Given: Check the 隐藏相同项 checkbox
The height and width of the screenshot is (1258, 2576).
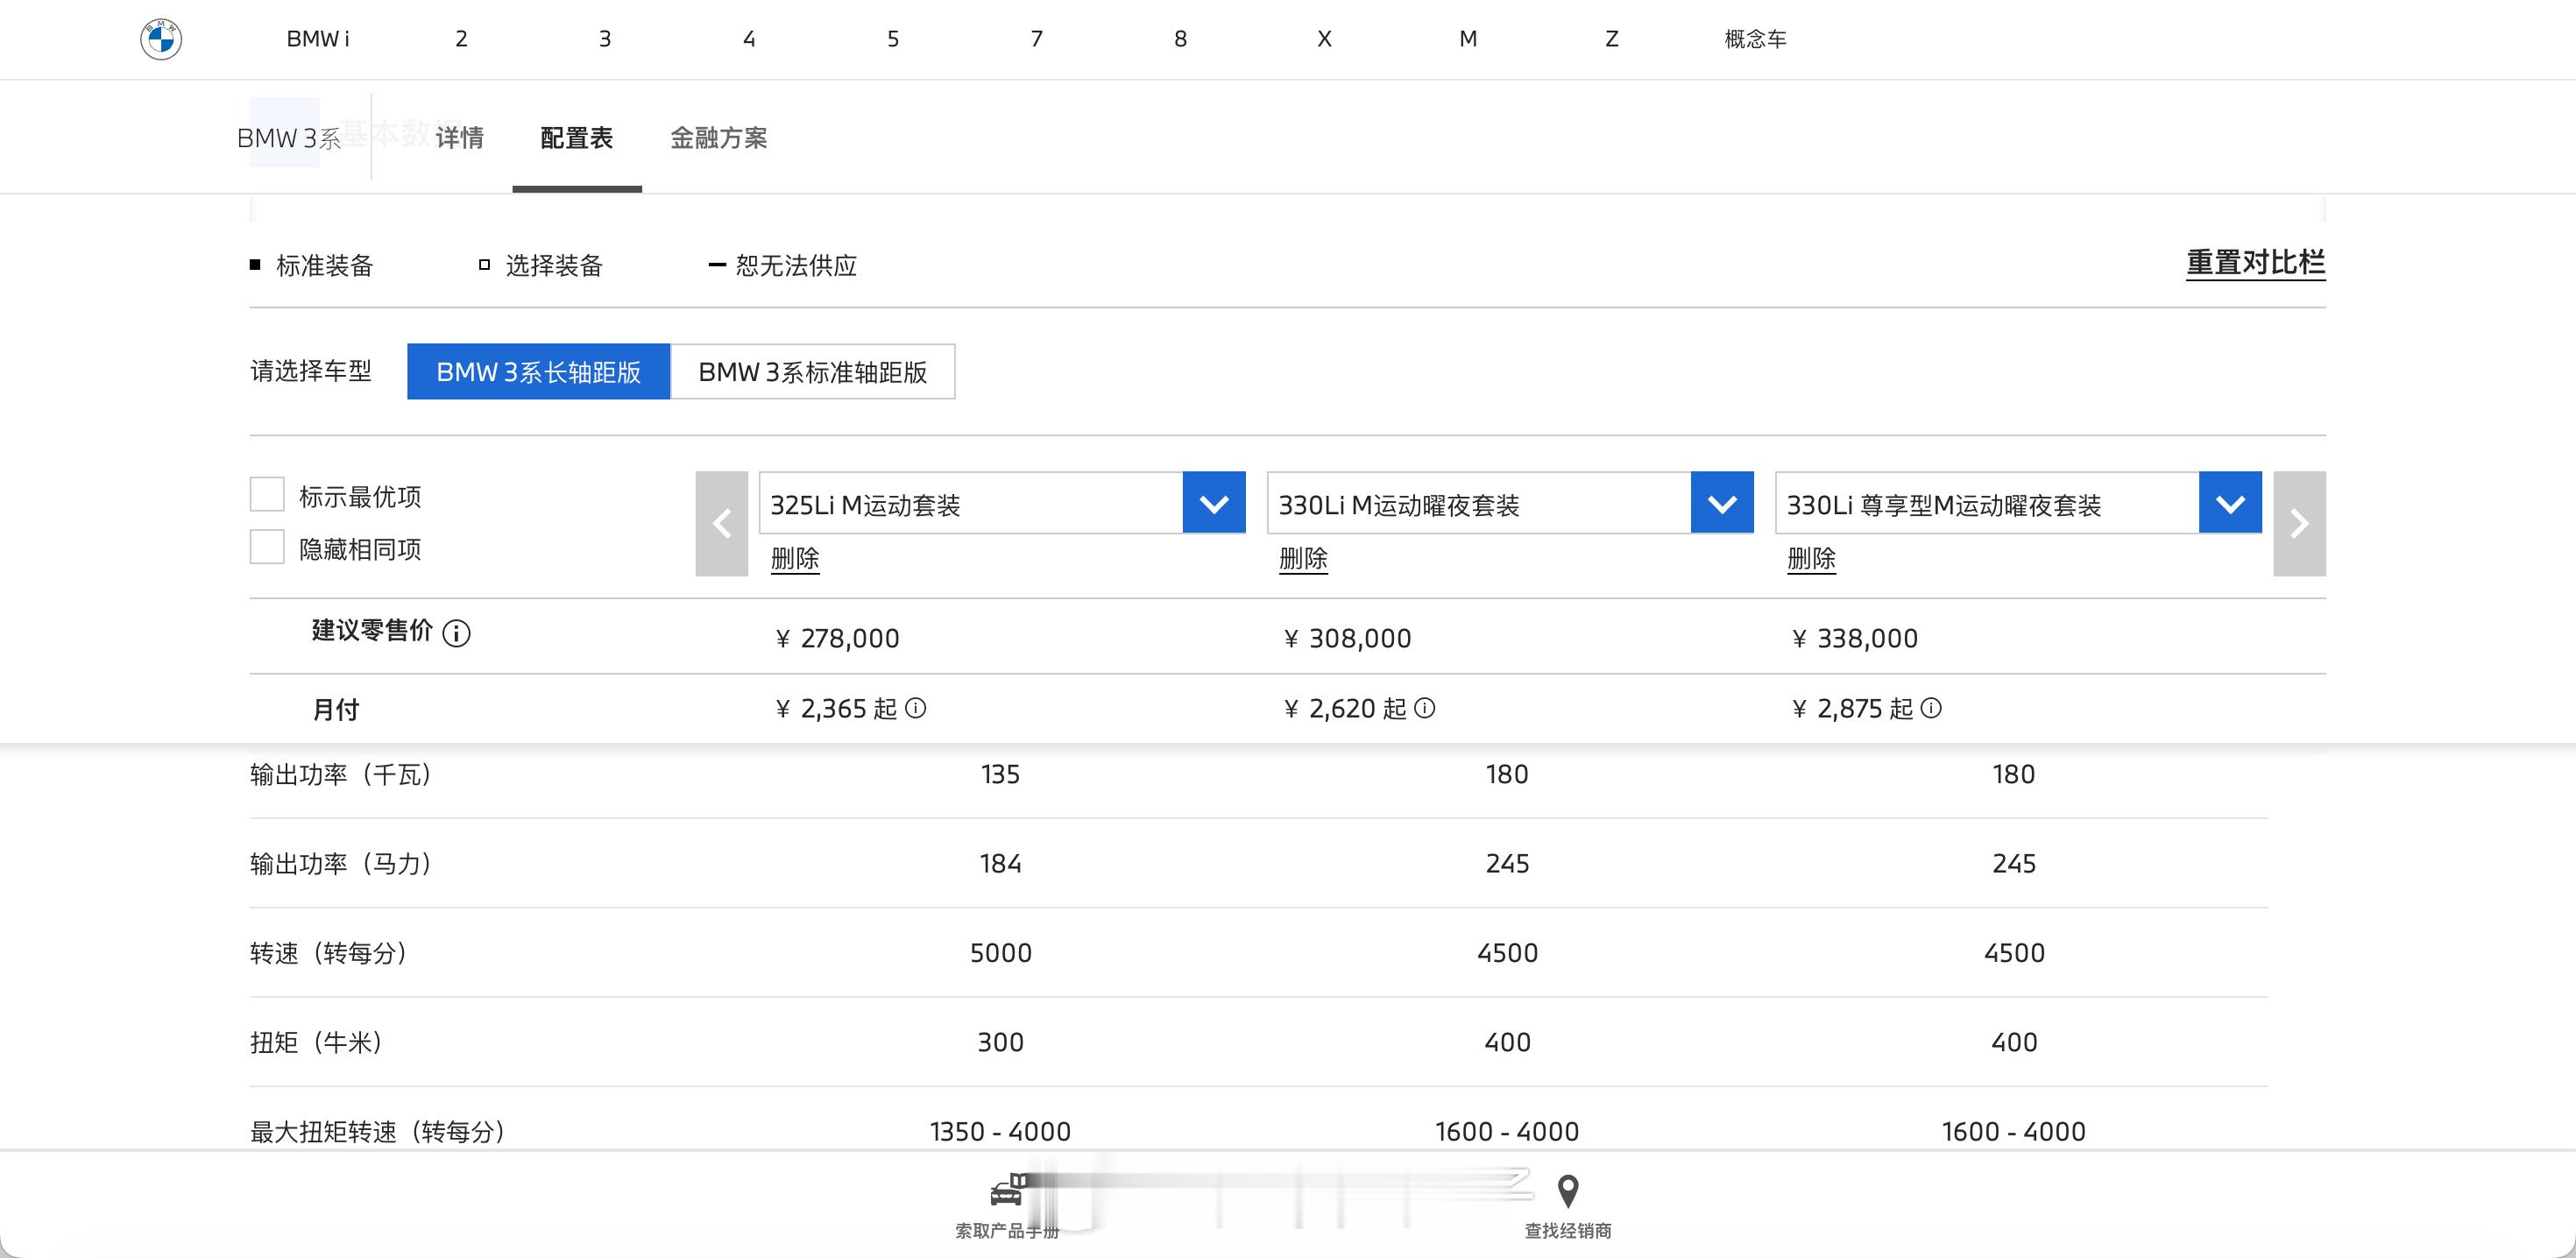Looking at the screenshot, I should [x=267, y=547].
